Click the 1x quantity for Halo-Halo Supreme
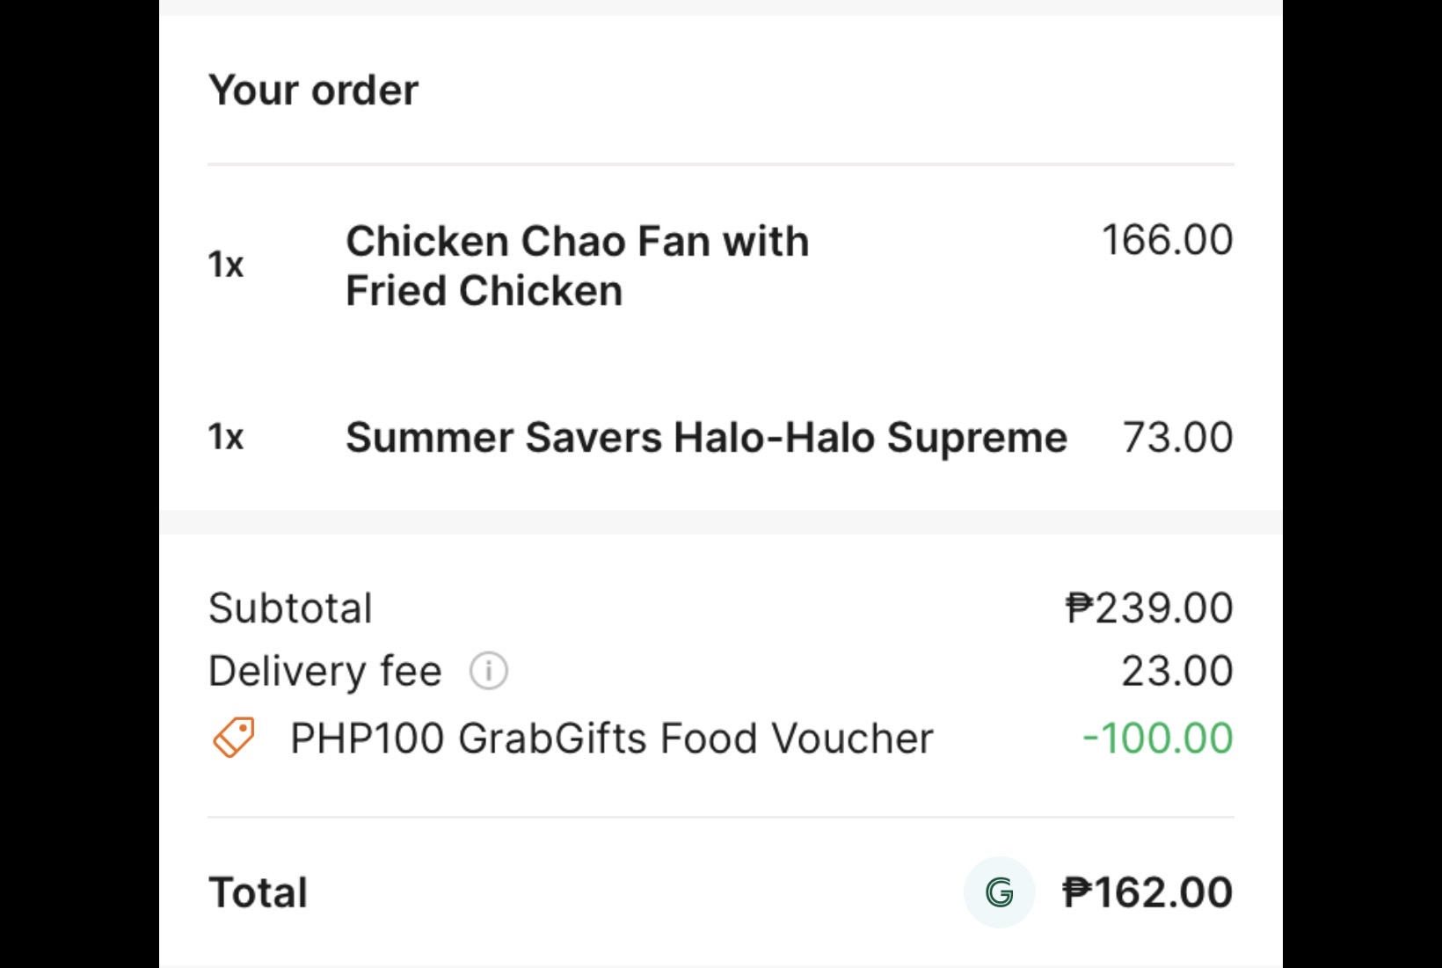 click(x=226, y=437)
